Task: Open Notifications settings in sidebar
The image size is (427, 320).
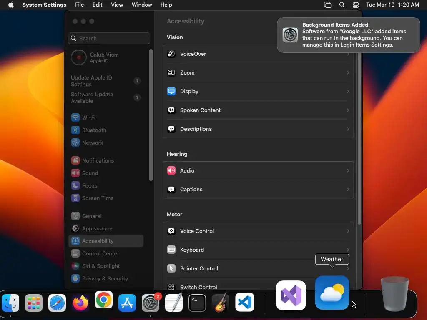Action: [105, 160]
